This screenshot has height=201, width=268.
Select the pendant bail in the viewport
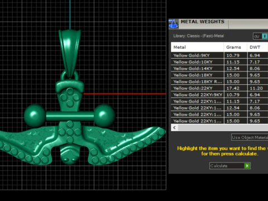click(70, 53)
